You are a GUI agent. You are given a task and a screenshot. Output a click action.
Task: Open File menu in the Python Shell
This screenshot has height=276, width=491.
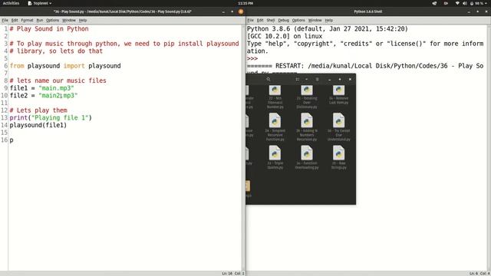[x=251, y=21]
